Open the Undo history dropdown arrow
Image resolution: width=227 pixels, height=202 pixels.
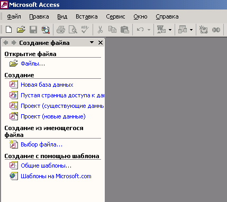(149, 30)
